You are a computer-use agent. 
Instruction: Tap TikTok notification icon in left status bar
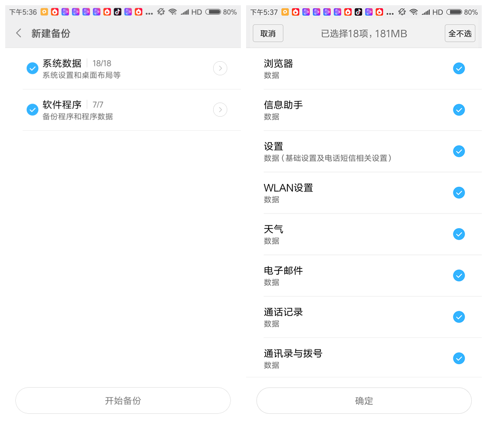[117, 12]
